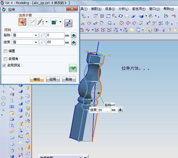The height and width of the screenshot is (158, 178).
Task: Open the 首选项(P) menu
Action: (139, 9)
